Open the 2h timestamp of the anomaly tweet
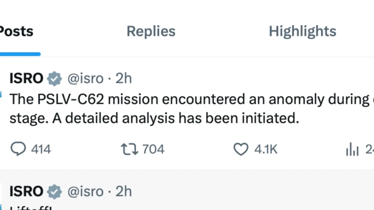This screenshot has height=210, width=374. (x=123, y=78)
